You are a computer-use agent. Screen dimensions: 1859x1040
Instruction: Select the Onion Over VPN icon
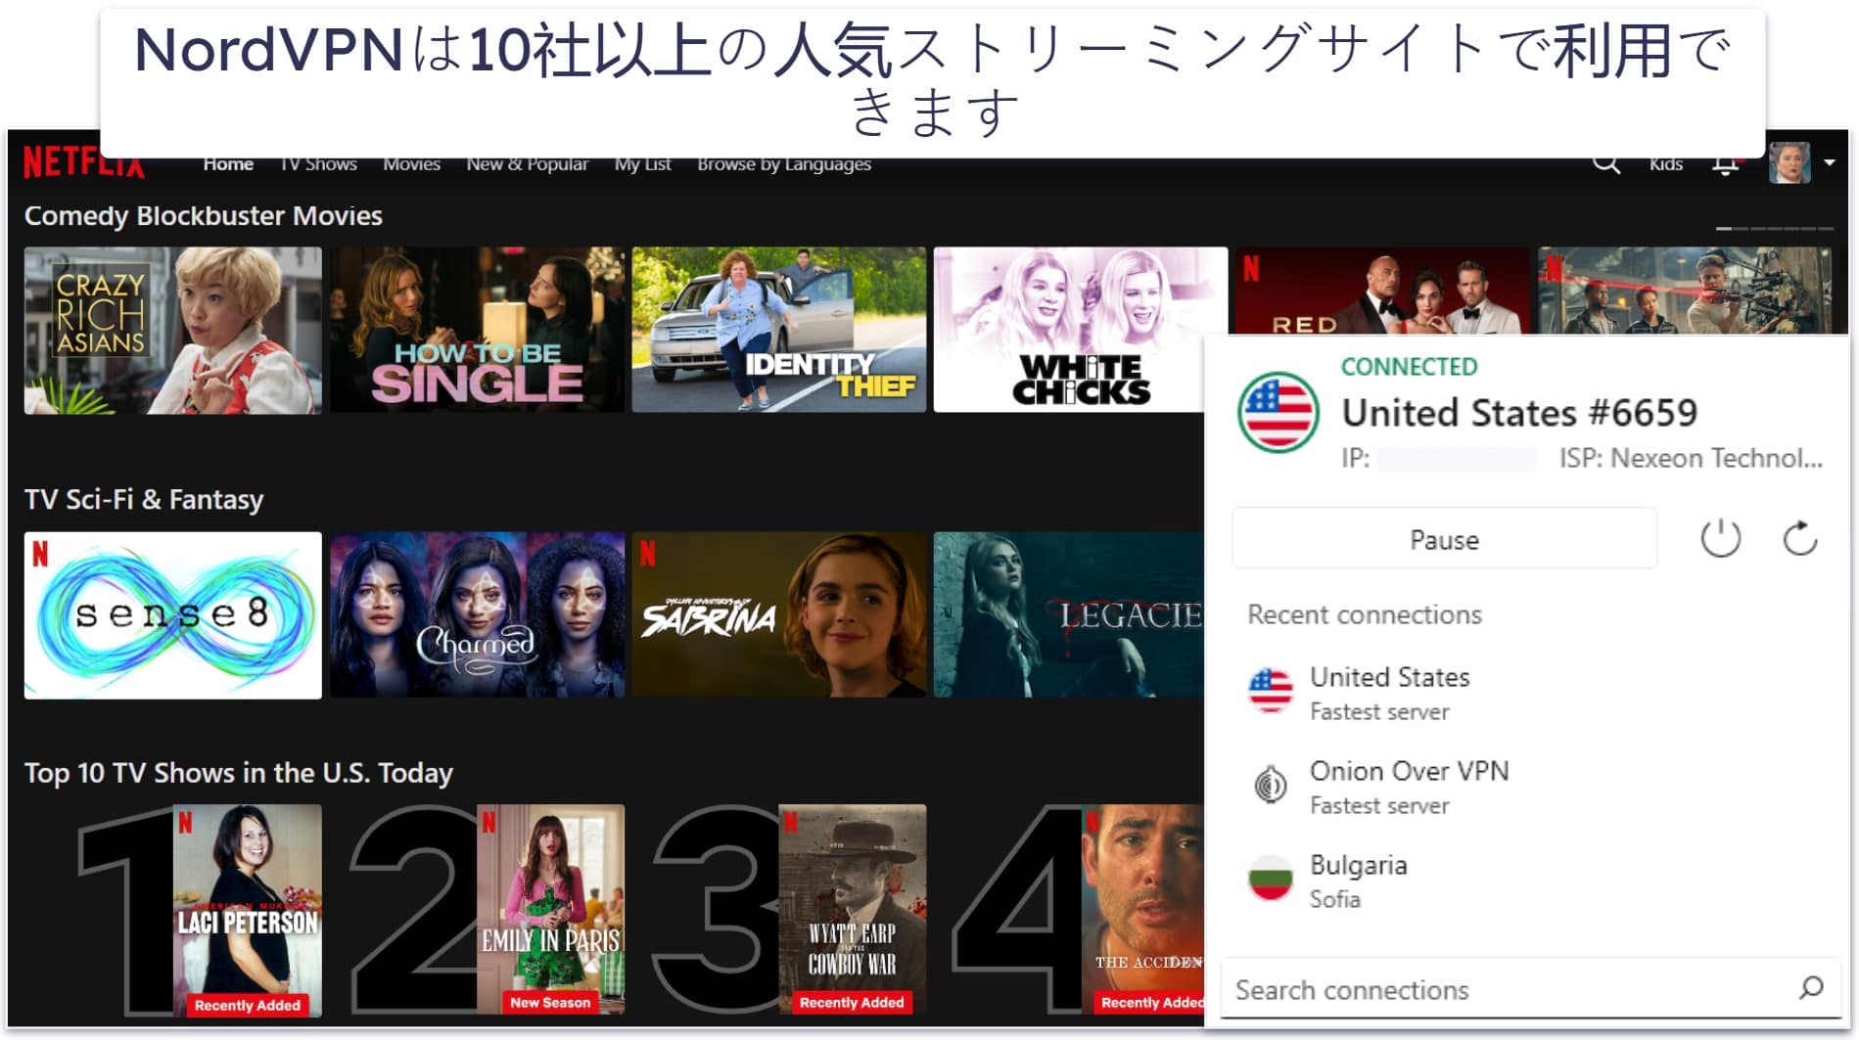(x=1270, y=785)
